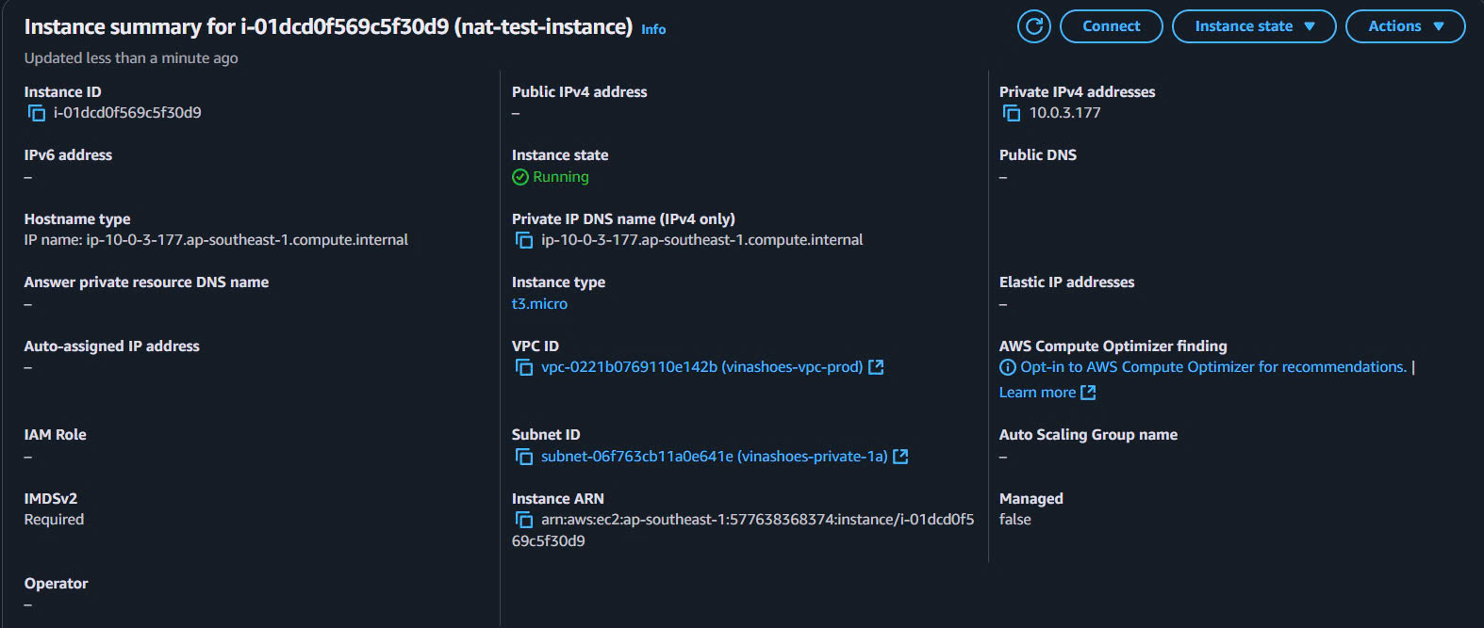Screen dimensions: 1484x628
Task: Open vinashoes-vpc-prod via its external link icon
Action: pos(876,366)
